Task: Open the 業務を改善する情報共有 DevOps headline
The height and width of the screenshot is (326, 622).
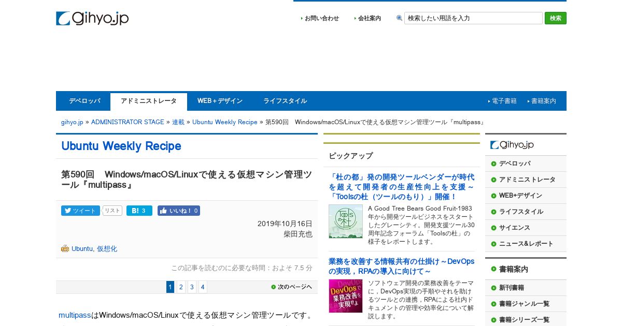Action: pos(401,266)
